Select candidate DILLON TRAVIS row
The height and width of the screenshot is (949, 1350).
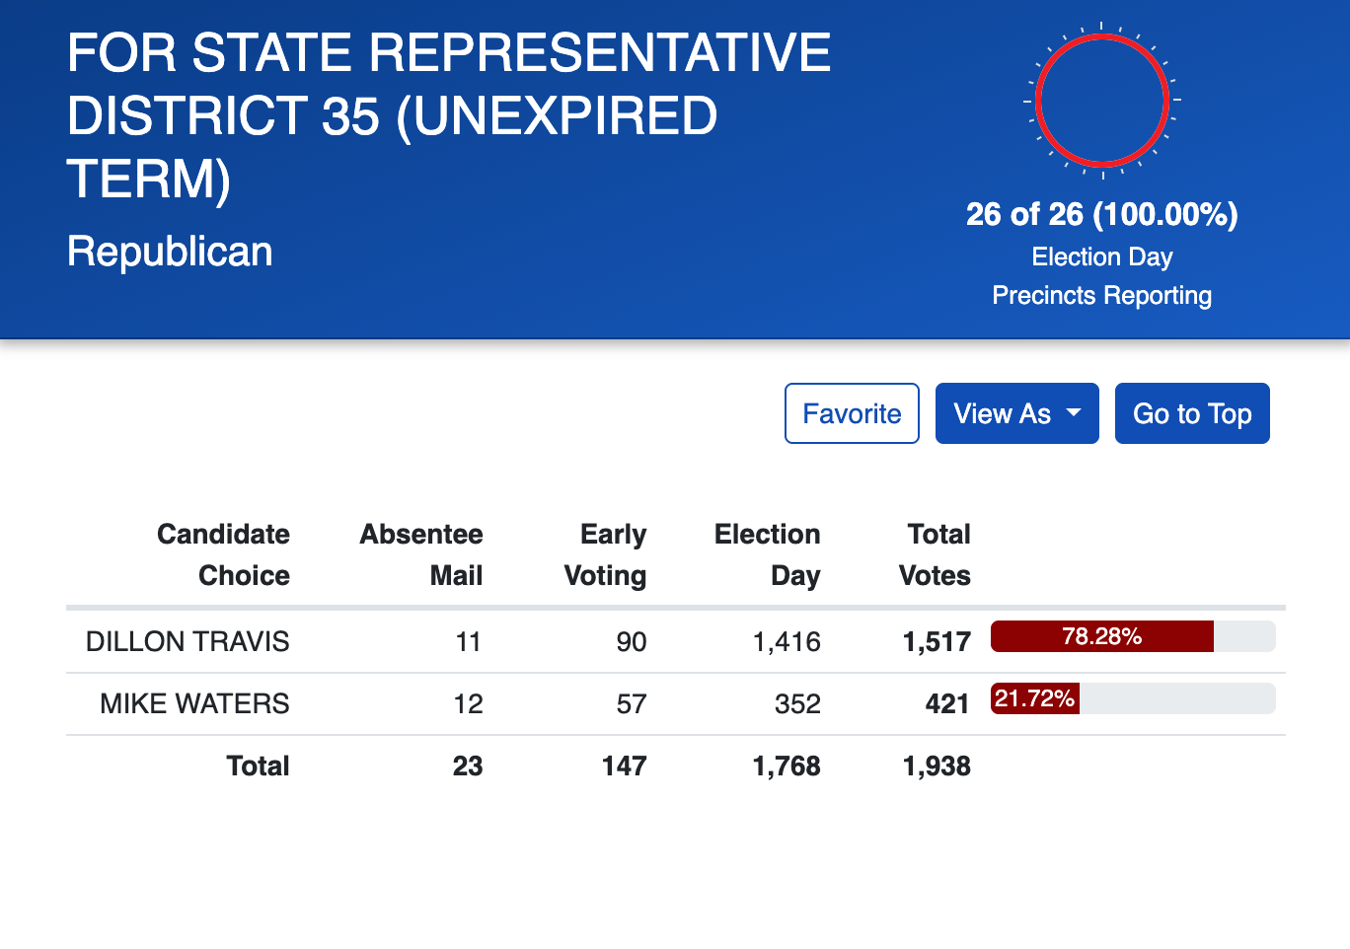(x=187, y=641)
